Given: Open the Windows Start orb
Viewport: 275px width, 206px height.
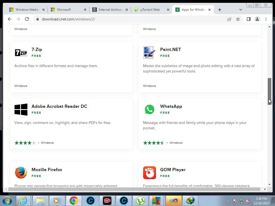Looking at the screenshot, I should (7, 201).
